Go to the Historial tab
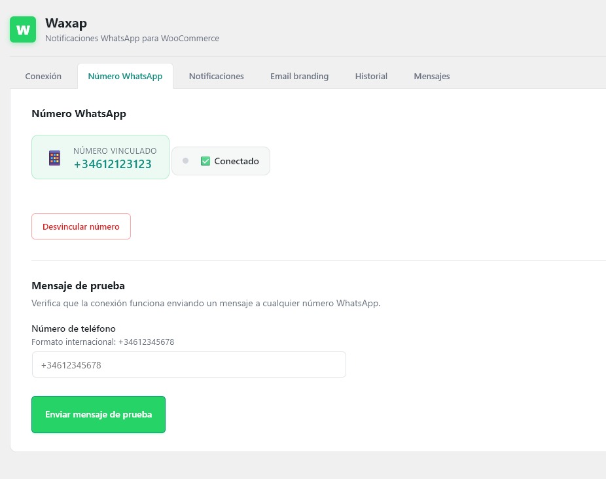606x479 pixels. (371, 76)
